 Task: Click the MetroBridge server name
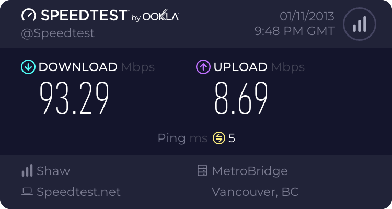(x=250, y=171)
